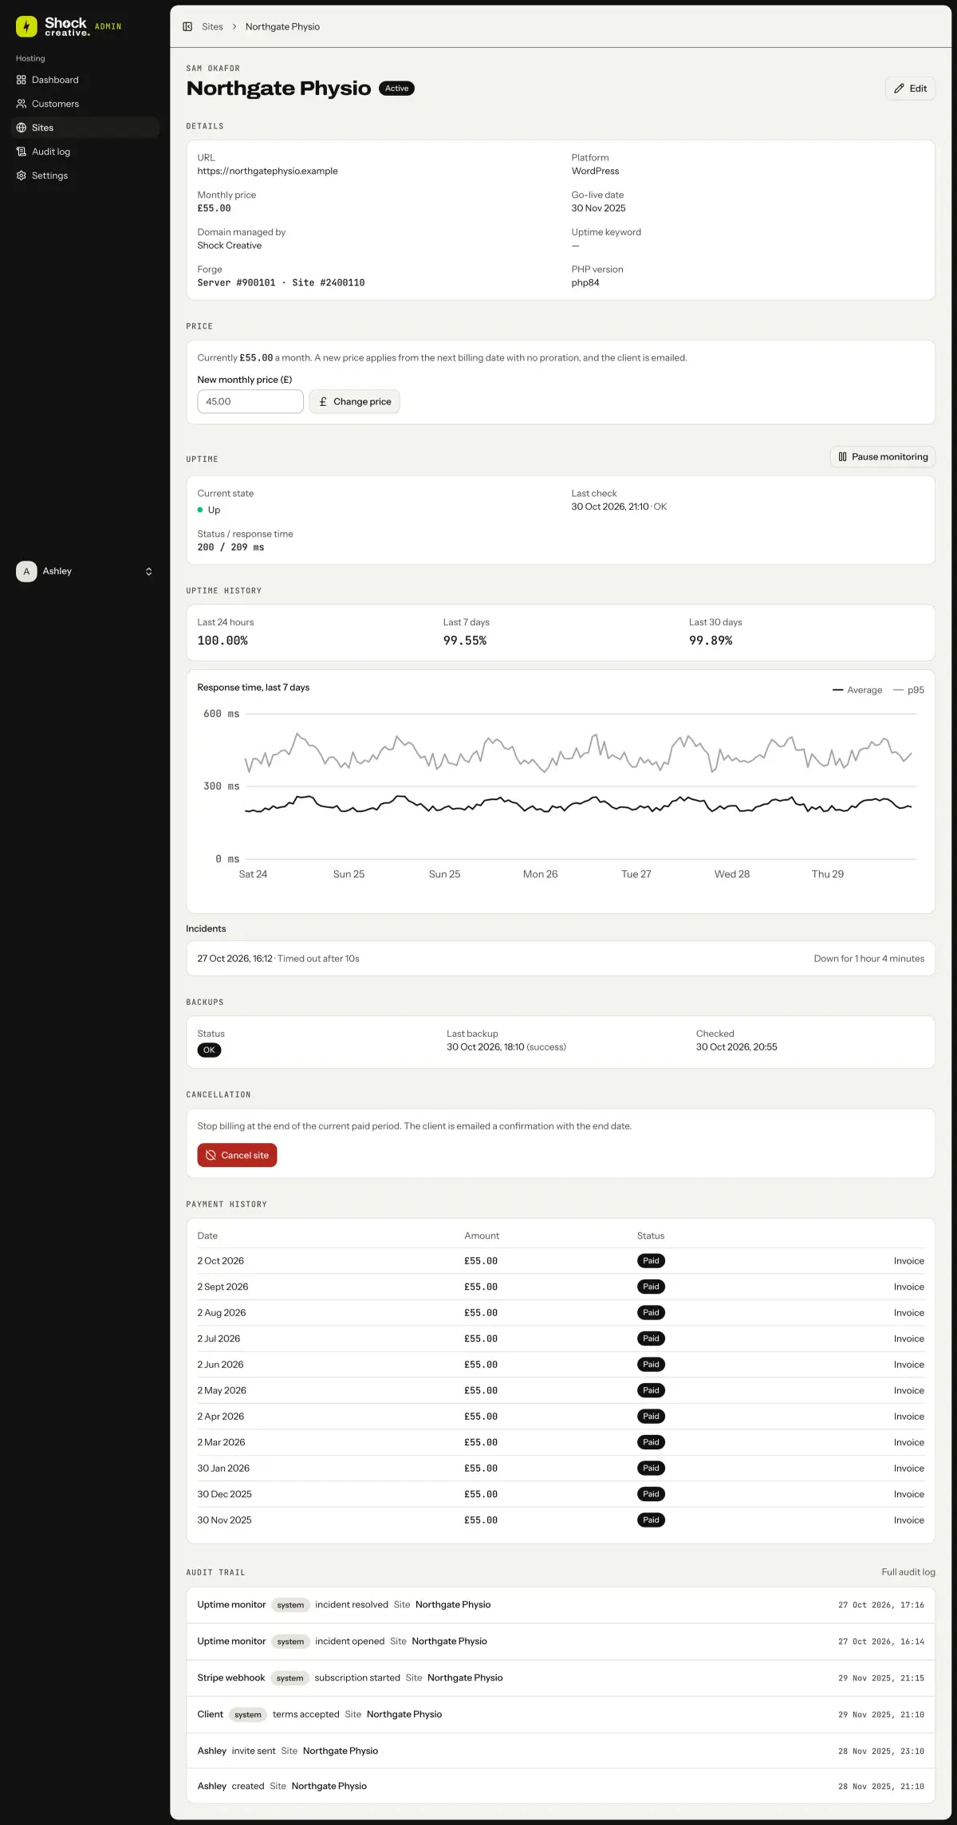957x1825 pixels.
Task: Open Settings from the sidebar
Action: (x=85, y=175)
